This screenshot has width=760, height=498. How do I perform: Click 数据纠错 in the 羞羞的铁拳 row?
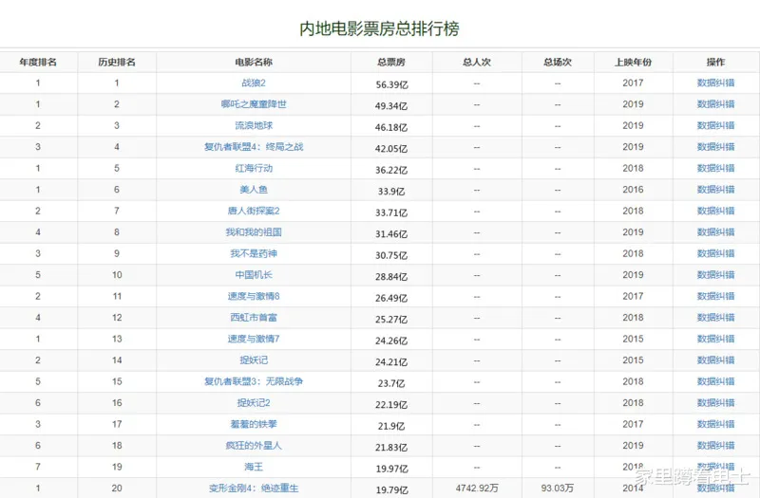715,423
